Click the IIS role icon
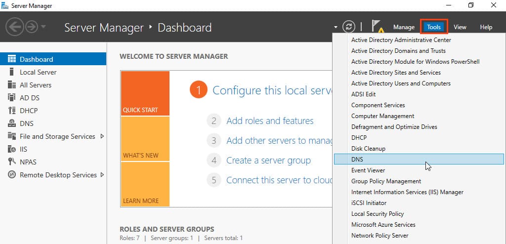Image resolution: width=506 pixels, height=244 pixels. tap(12, 149)
